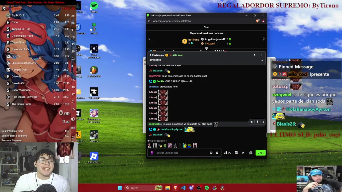This screenshot has height=192, width=342.
Task: Select Big BUCLE split in LiveSplit
Action: pyautogui.click(x=18, y=15)
